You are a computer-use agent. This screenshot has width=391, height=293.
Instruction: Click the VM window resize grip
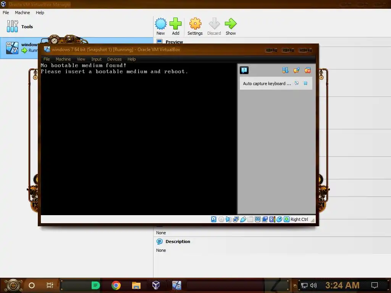(x=312, y=220)
